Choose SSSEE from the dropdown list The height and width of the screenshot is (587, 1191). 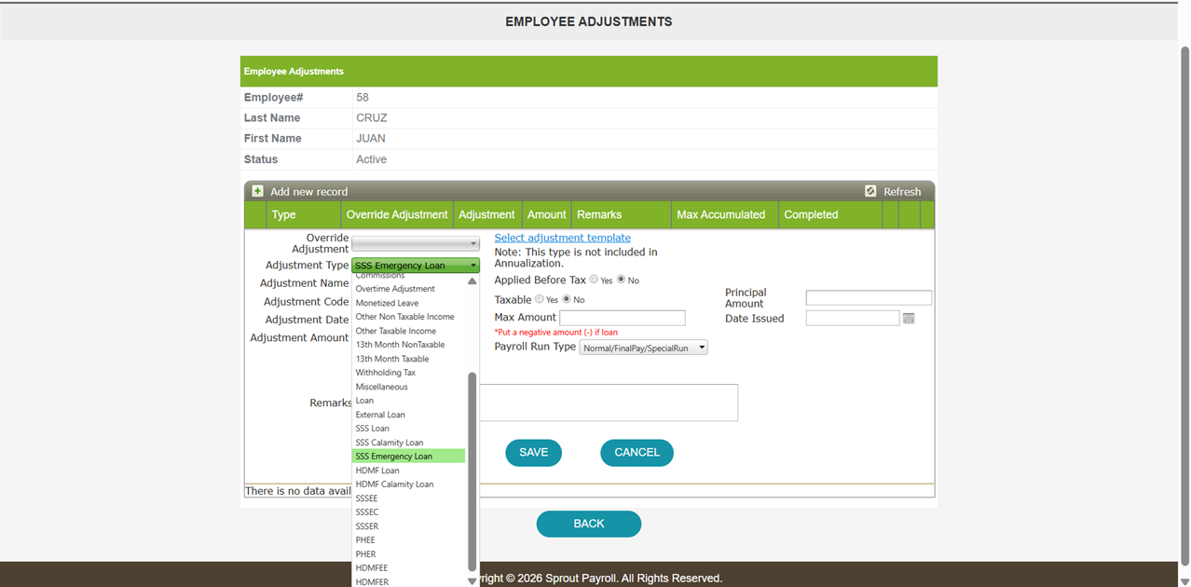tap(408, 498)
